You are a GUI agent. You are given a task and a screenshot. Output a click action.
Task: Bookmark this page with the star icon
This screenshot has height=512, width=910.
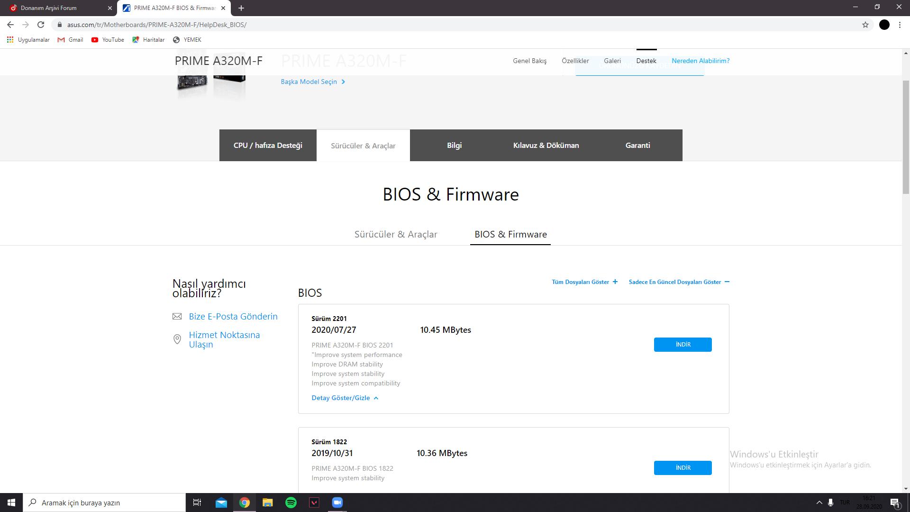pyautogui.click(x=865, y=25)
